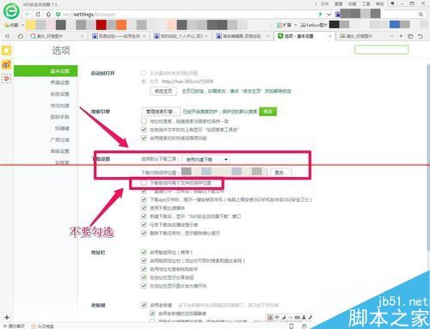
Task: Expand the 扩展 dropdown arrow
Action: tap(296, 25)
